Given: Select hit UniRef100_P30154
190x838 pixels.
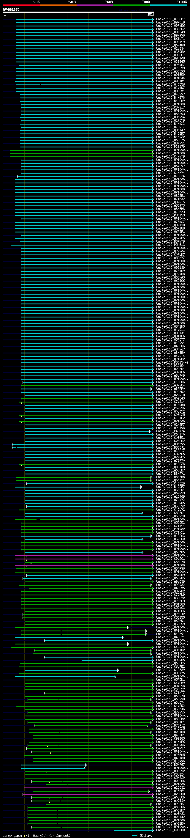Looking at the screenshot, I should tap(170, 366).
